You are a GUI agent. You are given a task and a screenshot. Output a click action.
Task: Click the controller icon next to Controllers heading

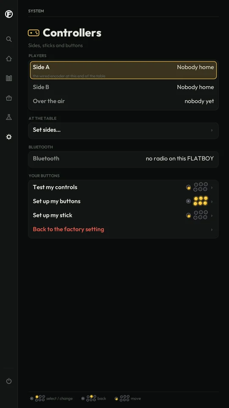point(34,33)
